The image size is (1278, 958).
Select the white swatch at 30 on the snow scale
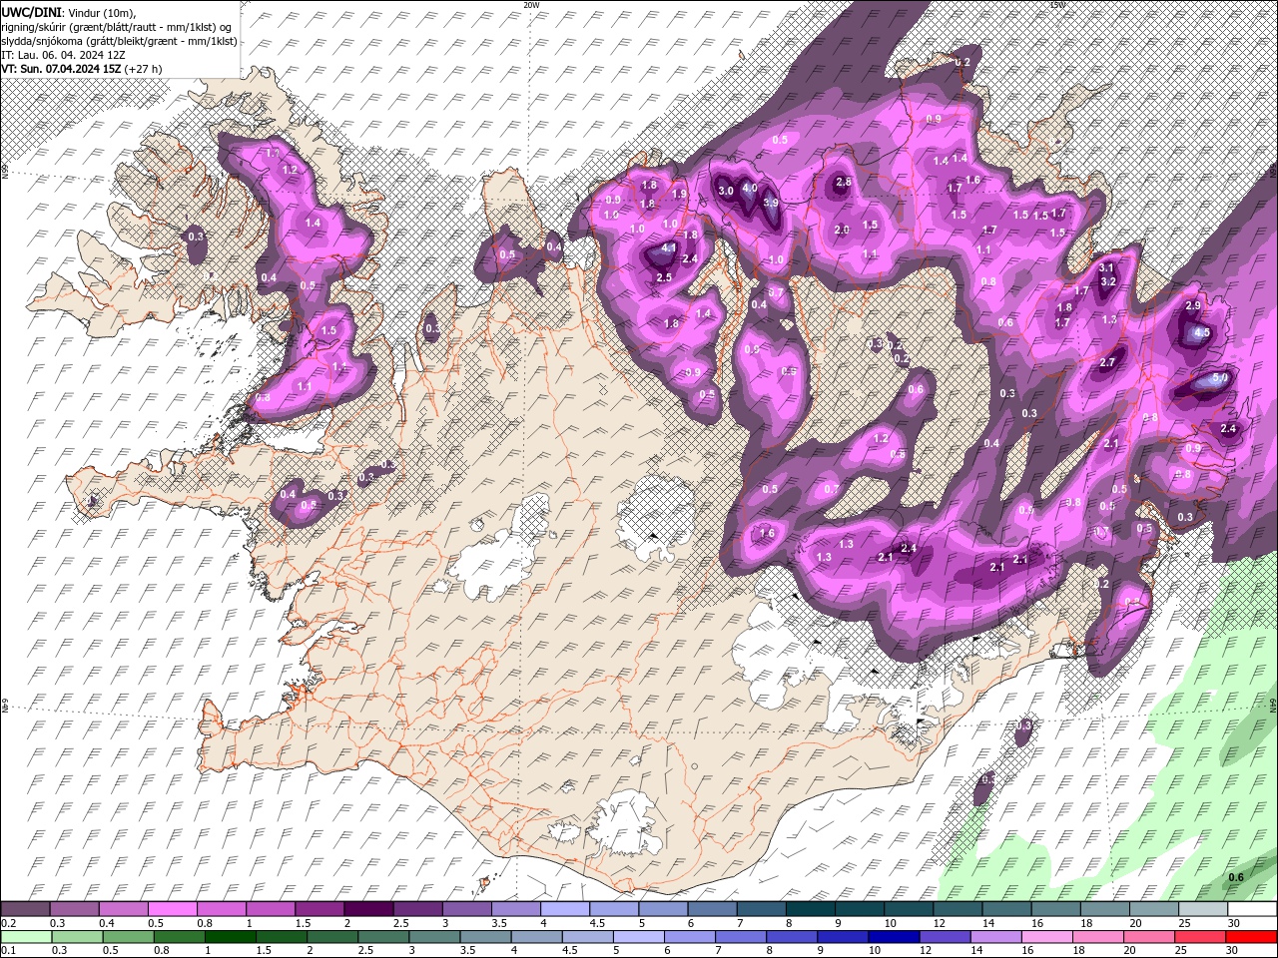1251,909
